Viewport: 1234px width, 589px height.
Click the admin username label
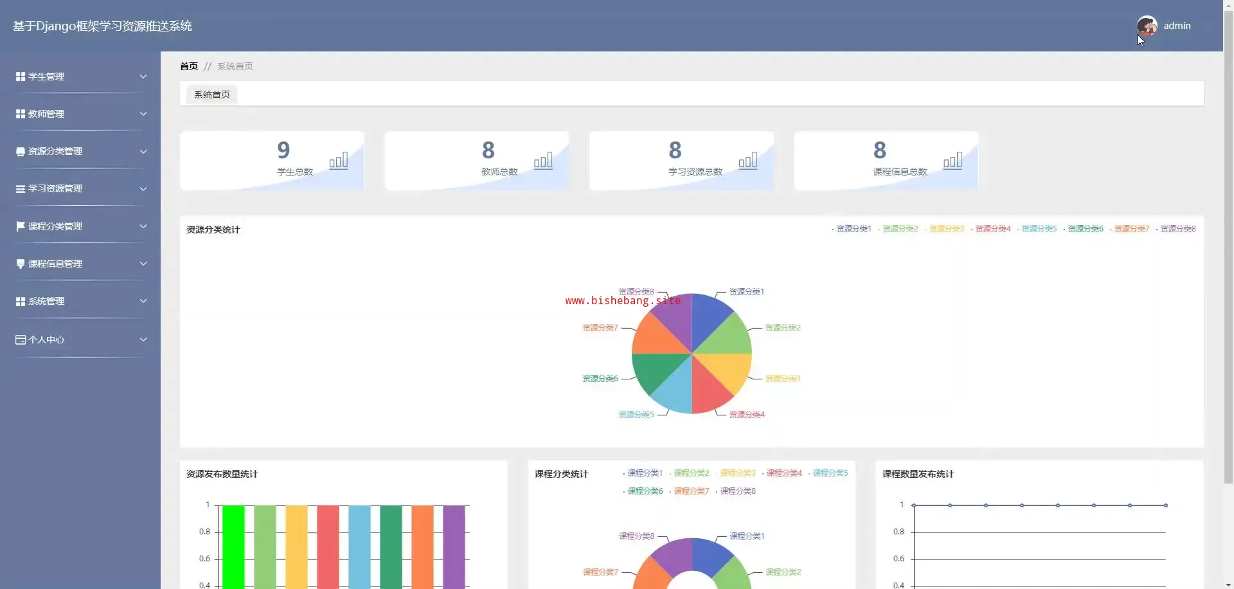tap(1177, 26)
